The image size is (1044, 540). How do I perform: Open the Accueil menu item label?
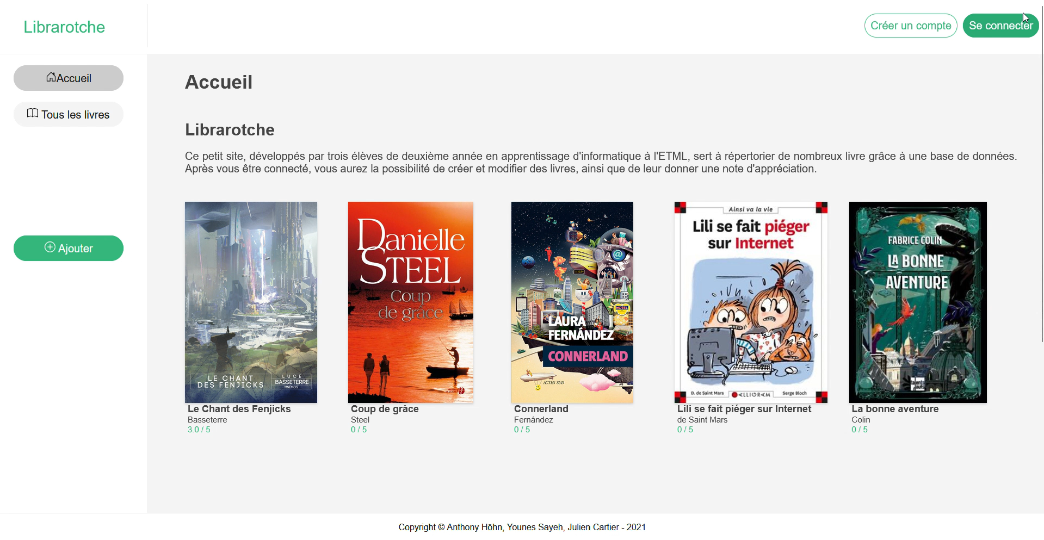[74, 78]
